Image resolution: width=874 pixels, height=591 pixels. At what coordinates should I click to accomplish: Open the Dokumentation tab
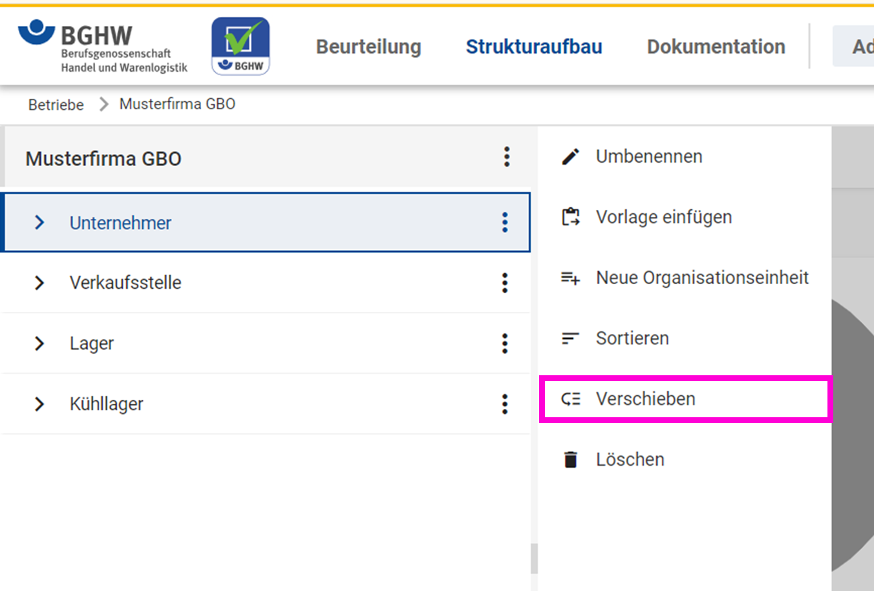click(x=716, y=47)
